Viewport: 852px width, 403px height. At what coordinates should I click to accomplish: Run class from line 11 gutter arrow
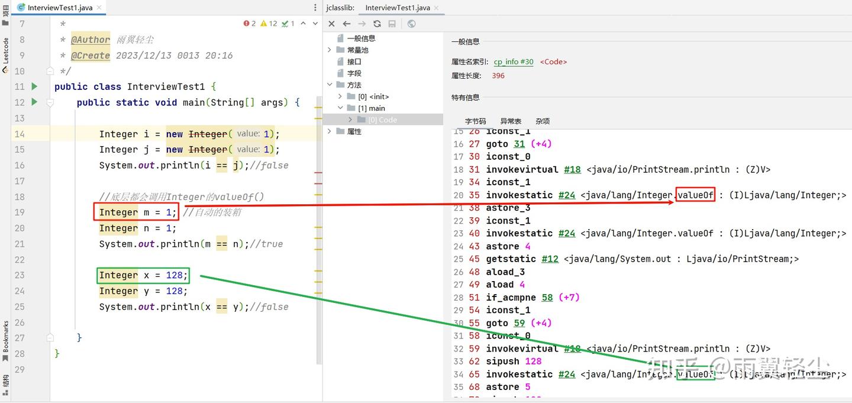coord(34,86)
